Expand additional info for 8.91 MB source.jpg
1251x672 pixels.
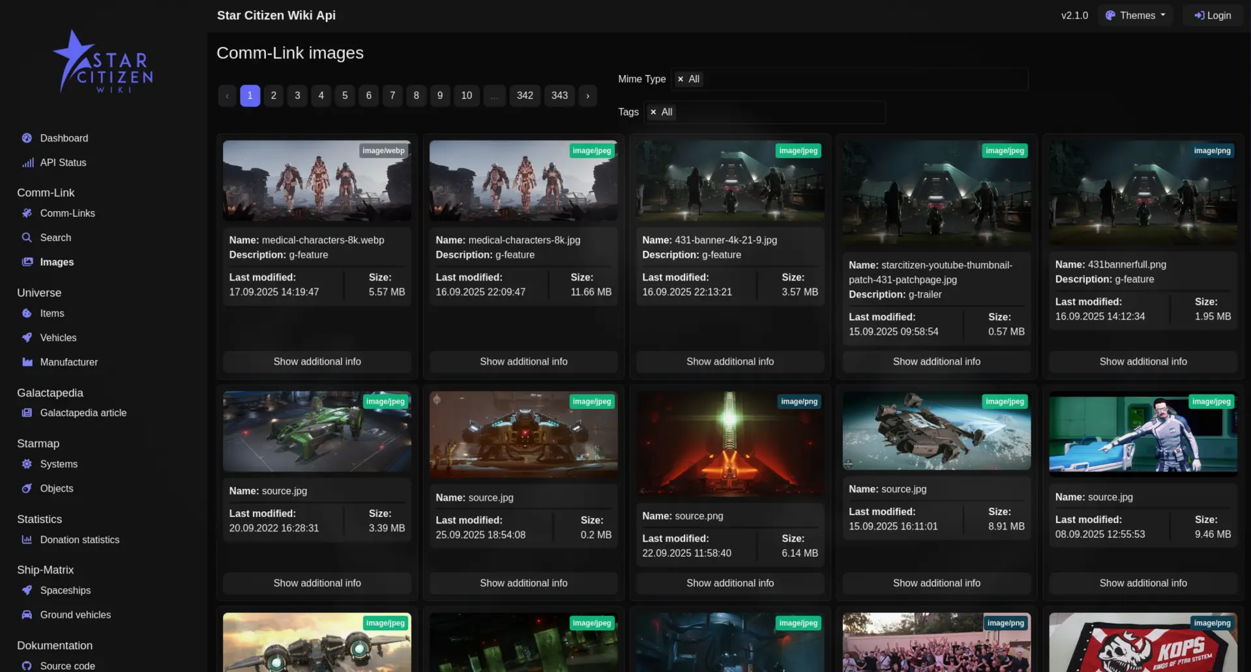click(x=937, y=583)
